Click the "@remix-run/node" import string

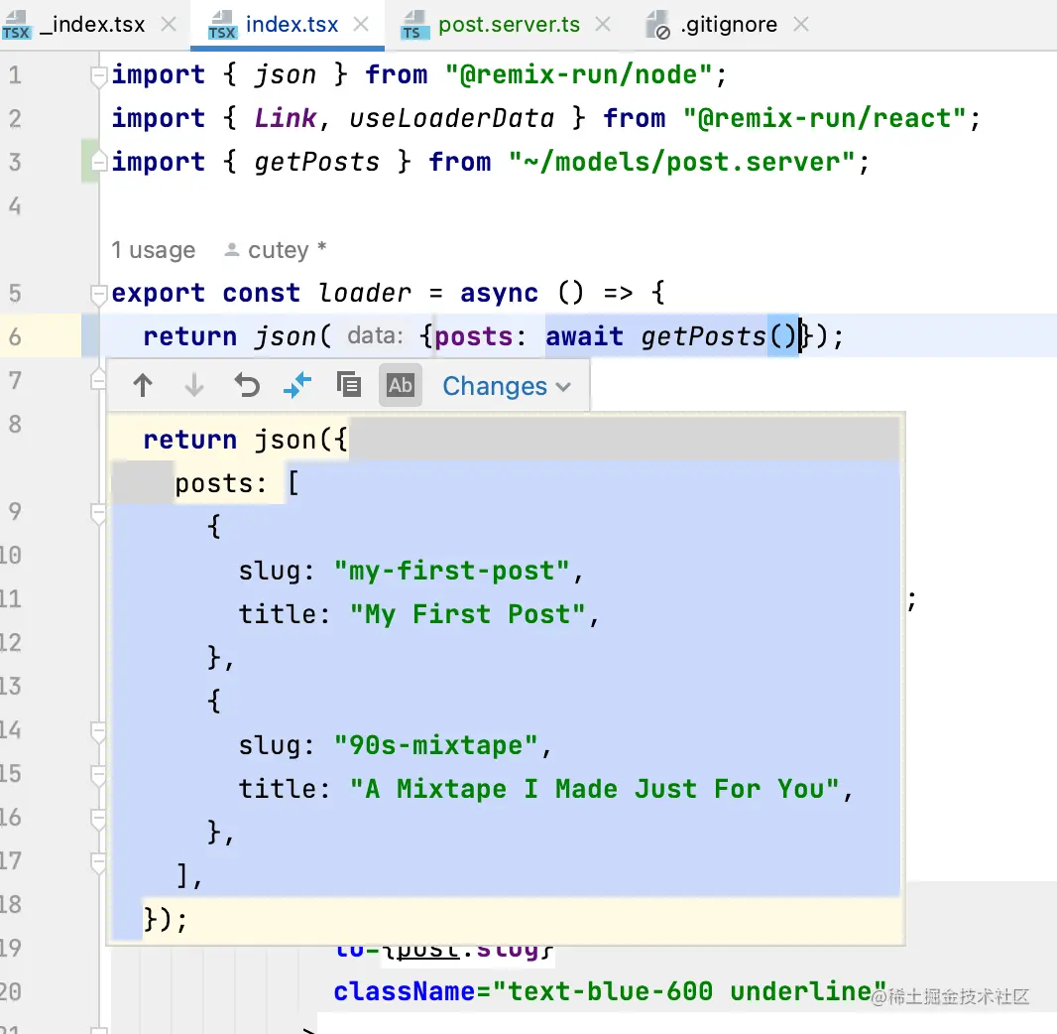[578, 74]
